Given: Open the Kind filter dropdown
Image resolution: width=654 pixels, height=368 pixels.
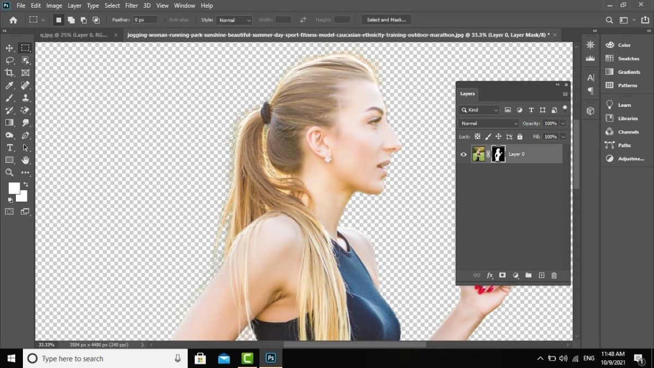Looking at the screenshot, I should pyautogui.click(x=479, y=110).
